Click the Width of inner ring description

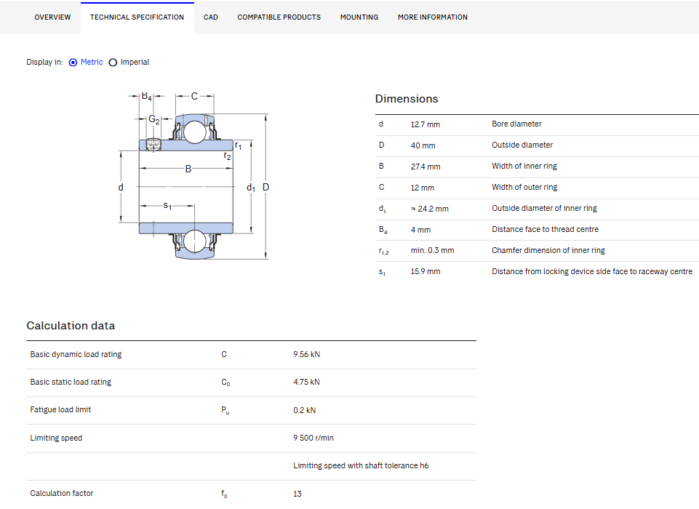(524, 167)
